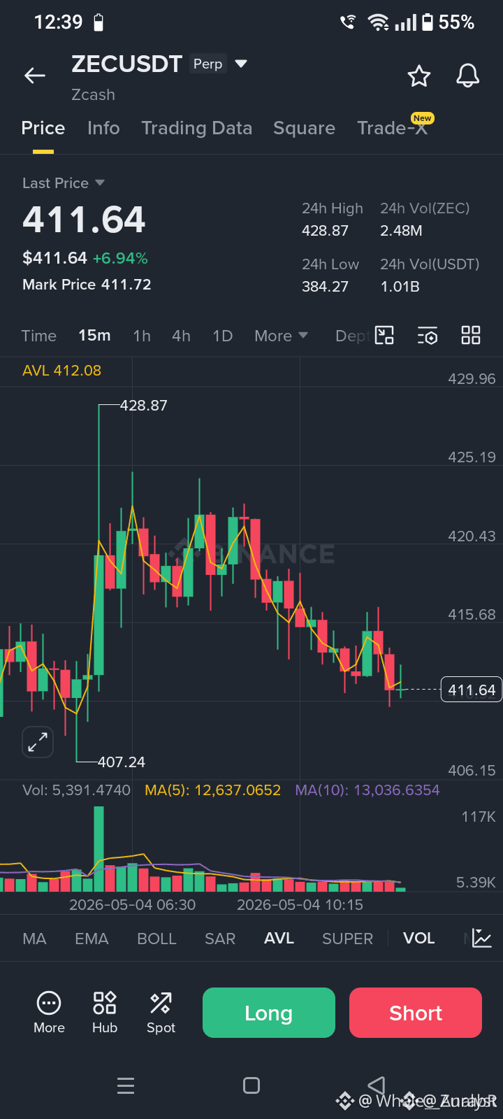Image resolution: width=503 pixels, height=1119 pixels.
Task: Toggle the AVL indicator
Action: click(x=279, y=939)
